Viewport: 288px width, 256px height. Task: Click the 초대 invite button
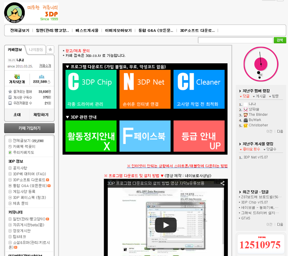[17, 115]
